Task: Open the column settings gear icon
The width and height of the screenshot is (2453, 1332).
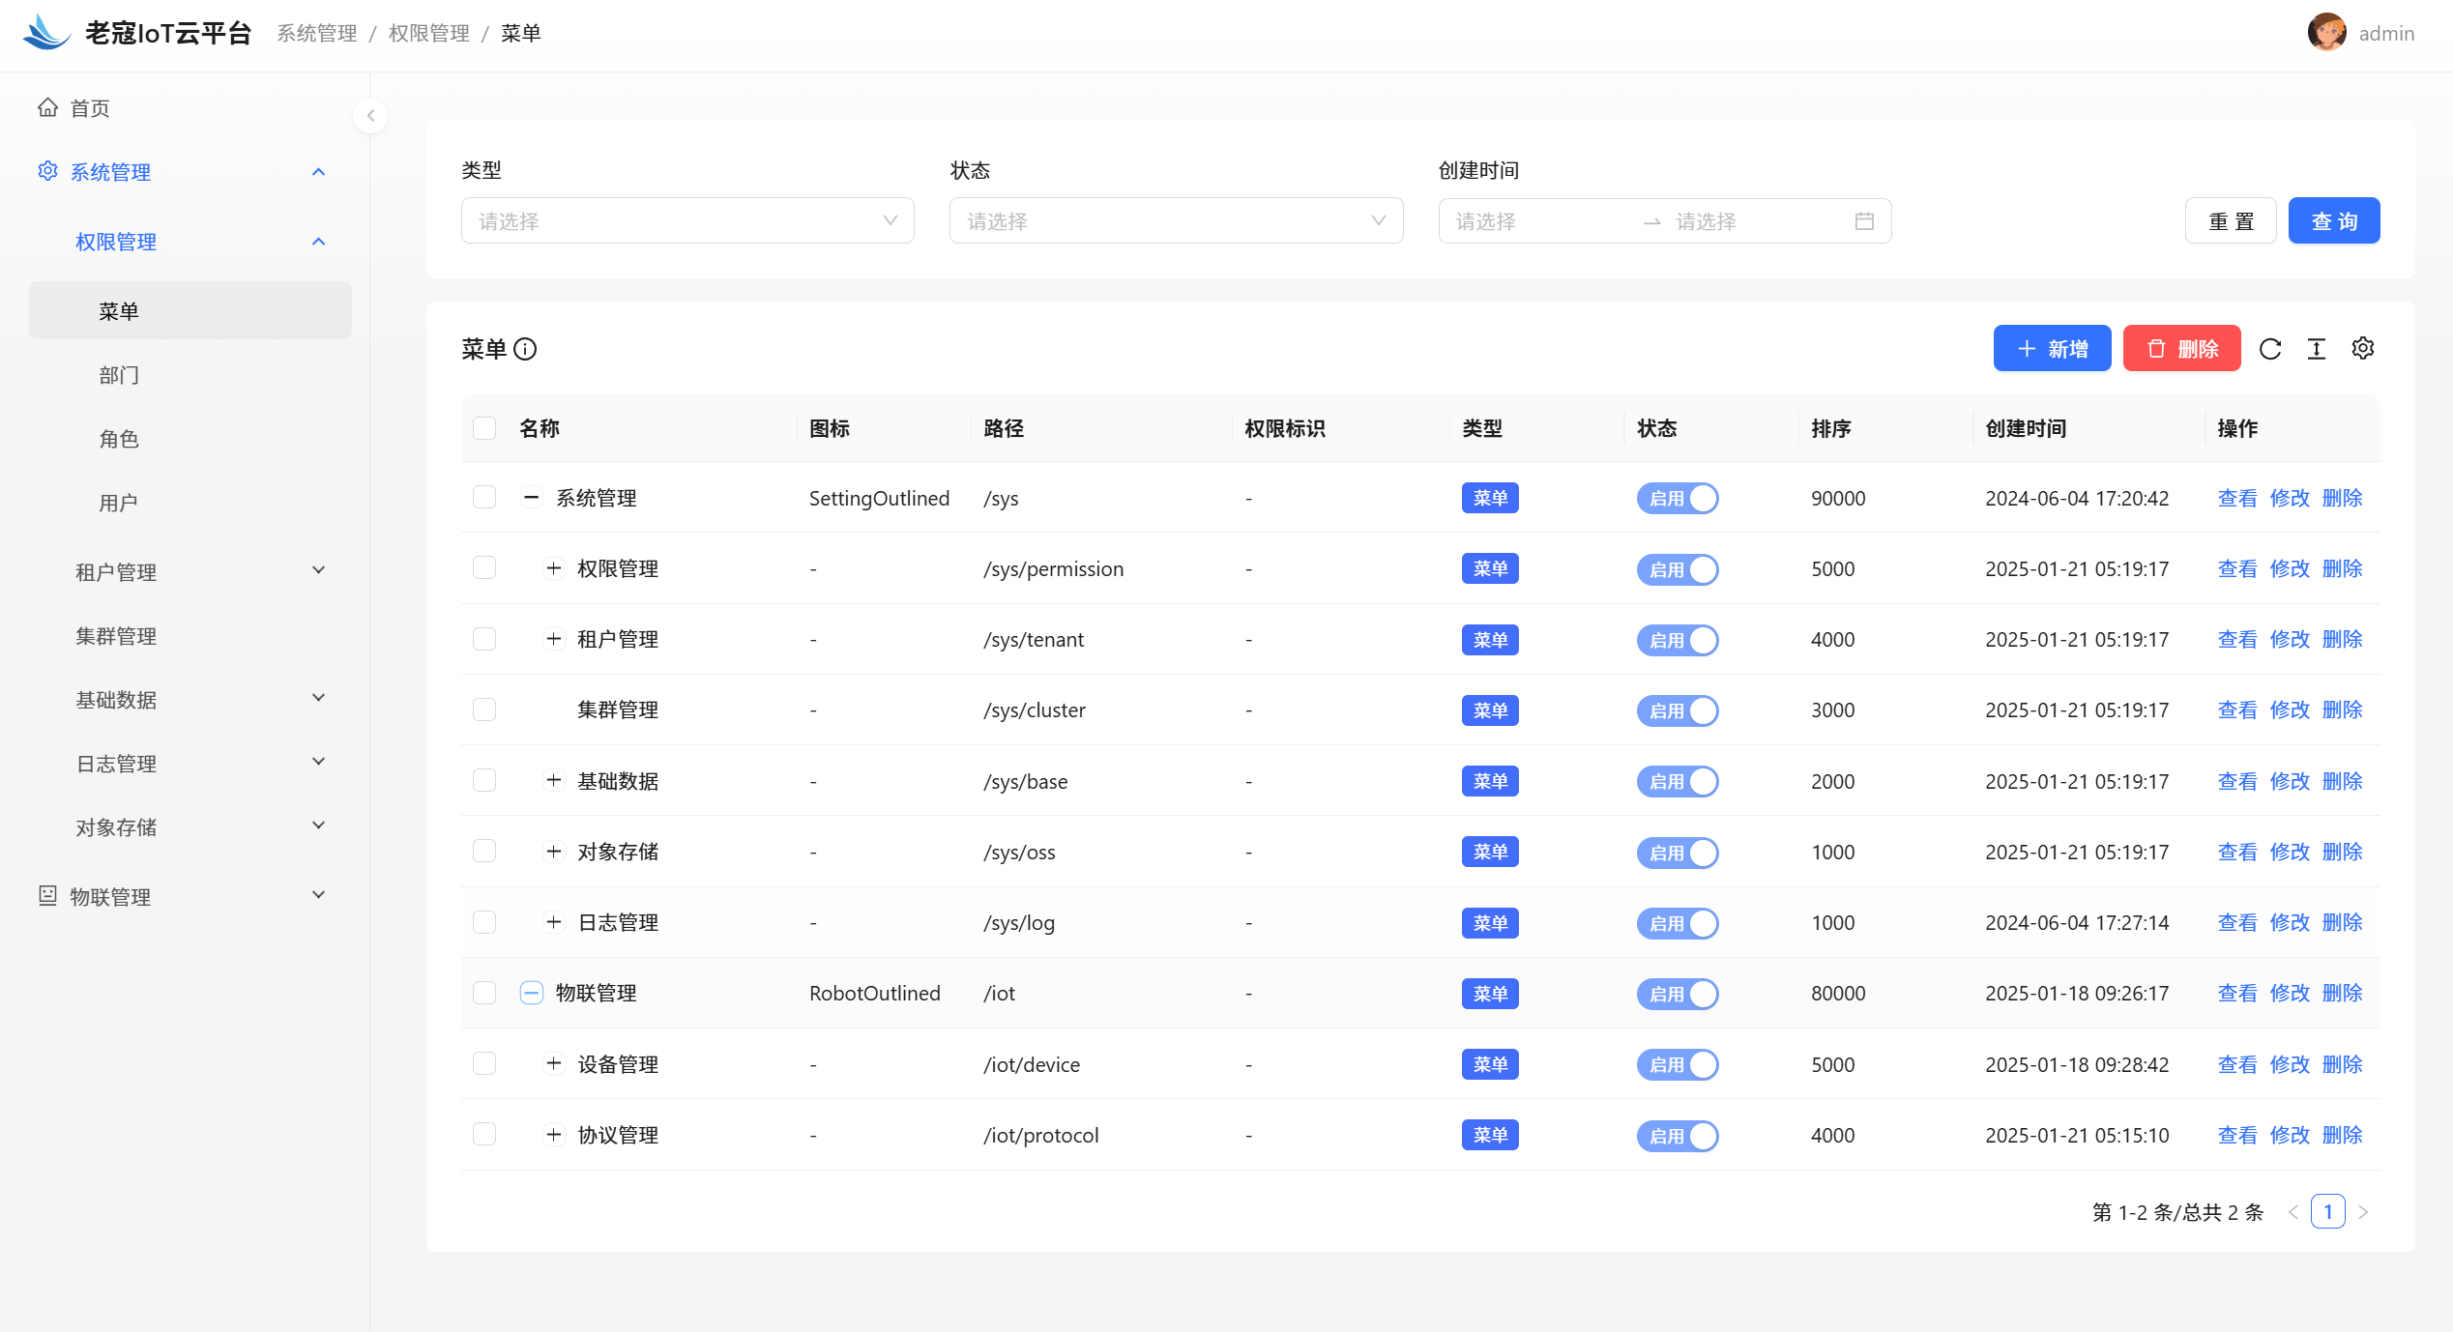Action: [x=2362, y=349]
